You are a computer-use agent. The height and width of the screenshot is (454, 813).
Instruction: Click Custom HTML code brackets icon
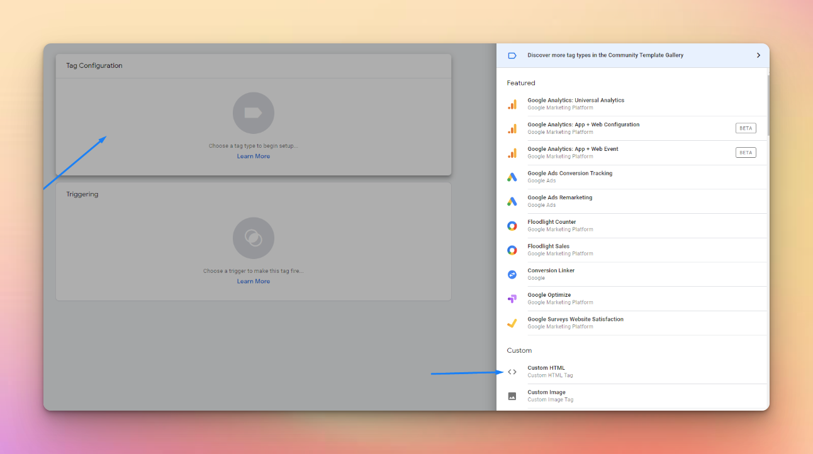[x=512, y=372]
